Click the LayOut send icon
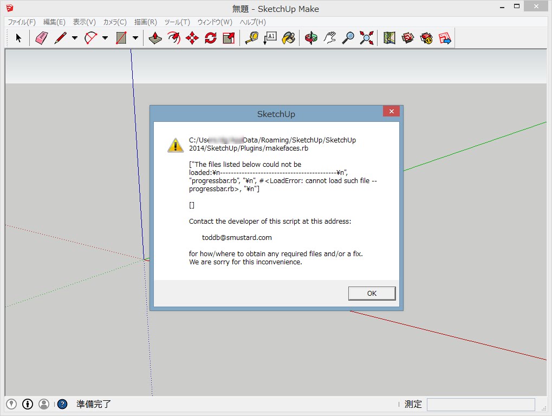The width and height of the screenshot is (552, 416). (445, 38)
